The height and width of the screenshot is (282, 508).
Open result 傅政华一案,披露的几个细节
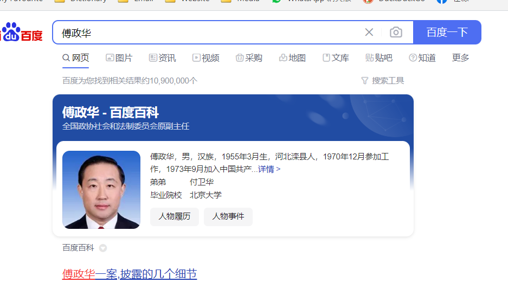(130, 274)
